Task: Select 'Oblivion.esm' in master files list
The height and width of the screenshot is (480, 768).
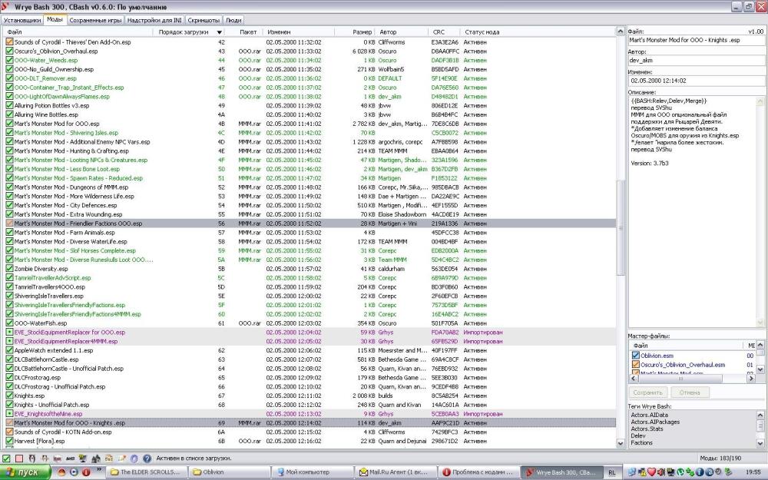Action: tap(657, 356)
